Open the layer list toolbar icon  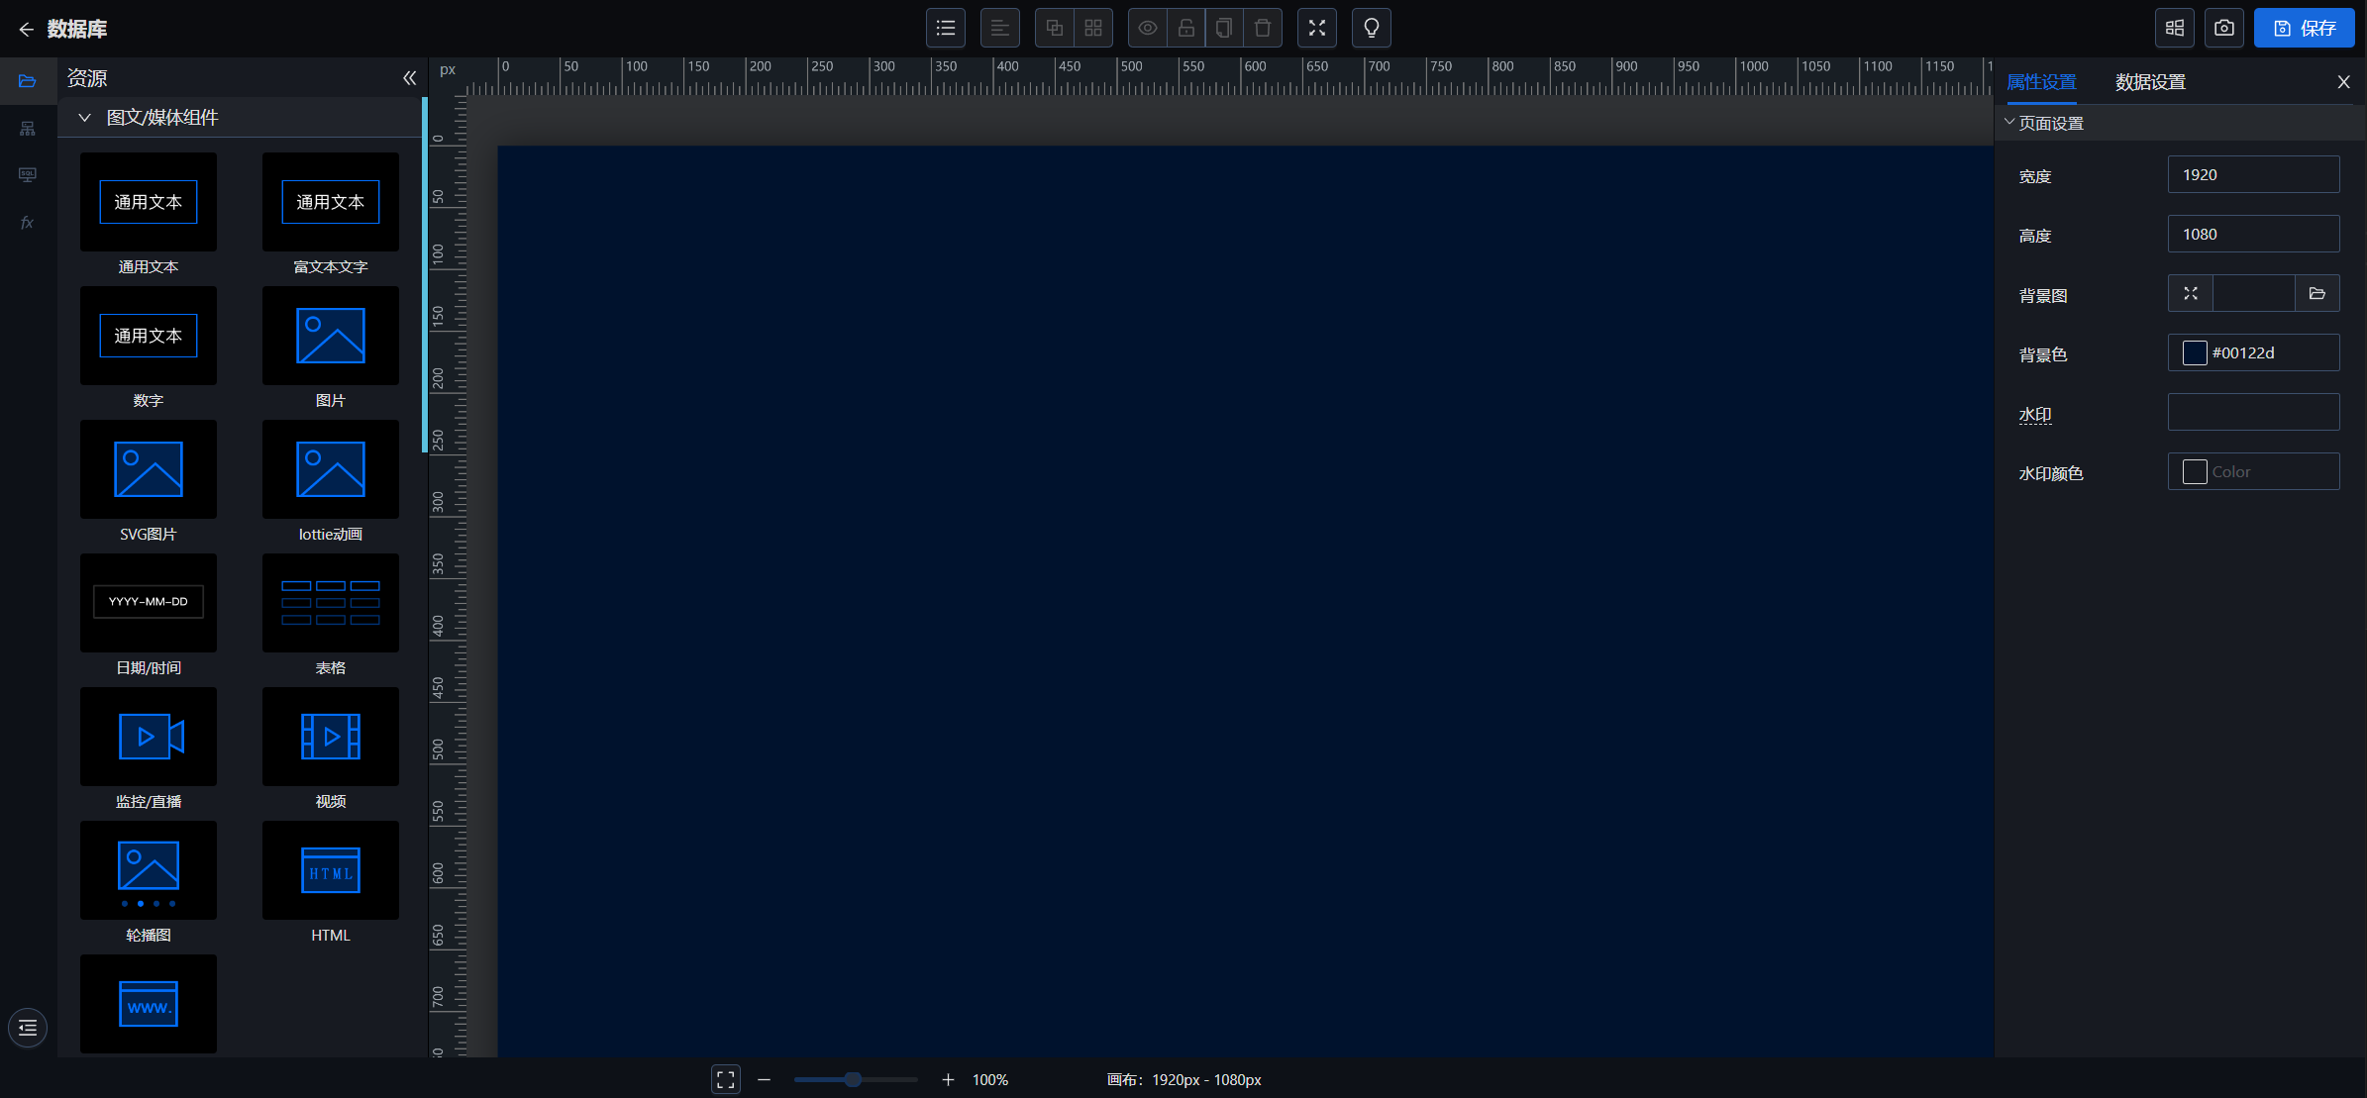(945, 28)
